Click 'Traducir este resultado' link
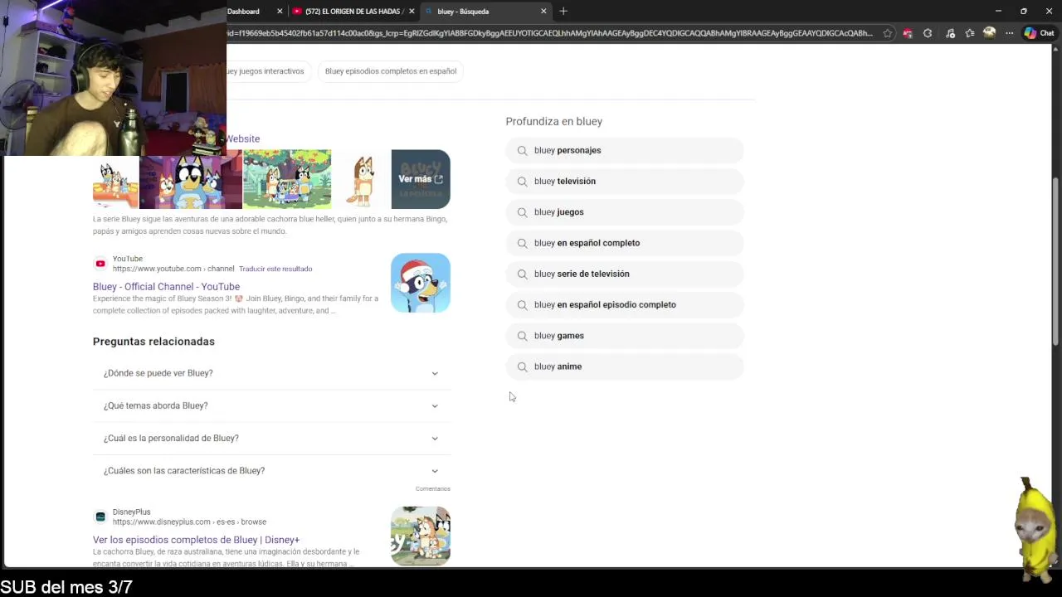Viewport: 1062px width, 597px height. pos(275,269)
